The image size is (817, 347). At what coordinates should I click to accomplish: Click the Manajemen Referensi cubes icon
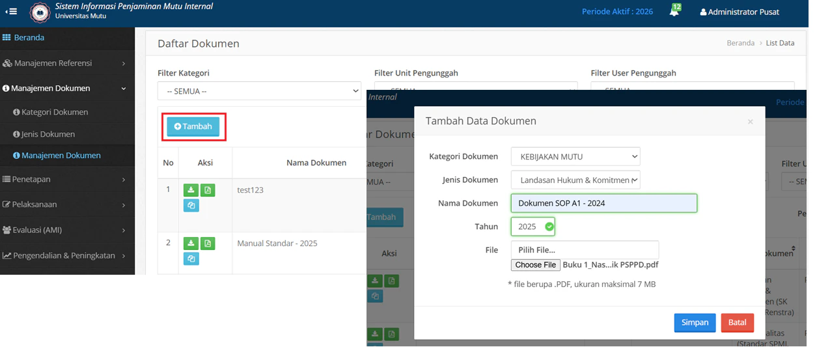pyautogui.click(x=7, y=63)
